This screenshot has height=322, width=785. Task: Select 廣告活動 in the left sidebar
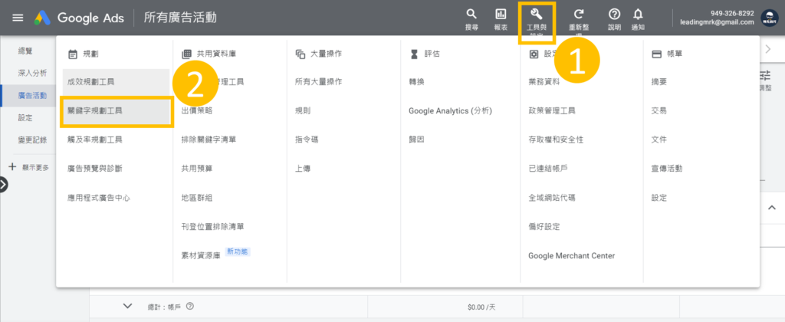pyautogui.click(x=32, y=96)
